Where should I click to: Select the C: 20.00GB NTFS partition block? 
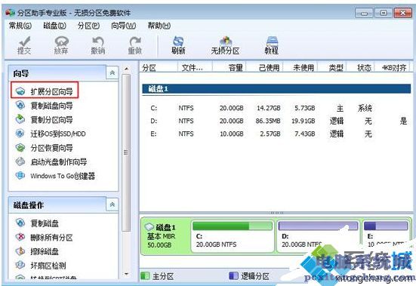(x=233, y=236)
